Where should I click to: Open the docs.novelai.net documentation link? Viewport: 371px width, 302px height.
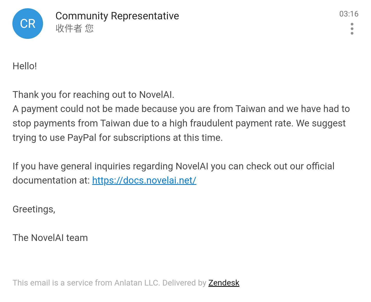click(x=144, y=180)
